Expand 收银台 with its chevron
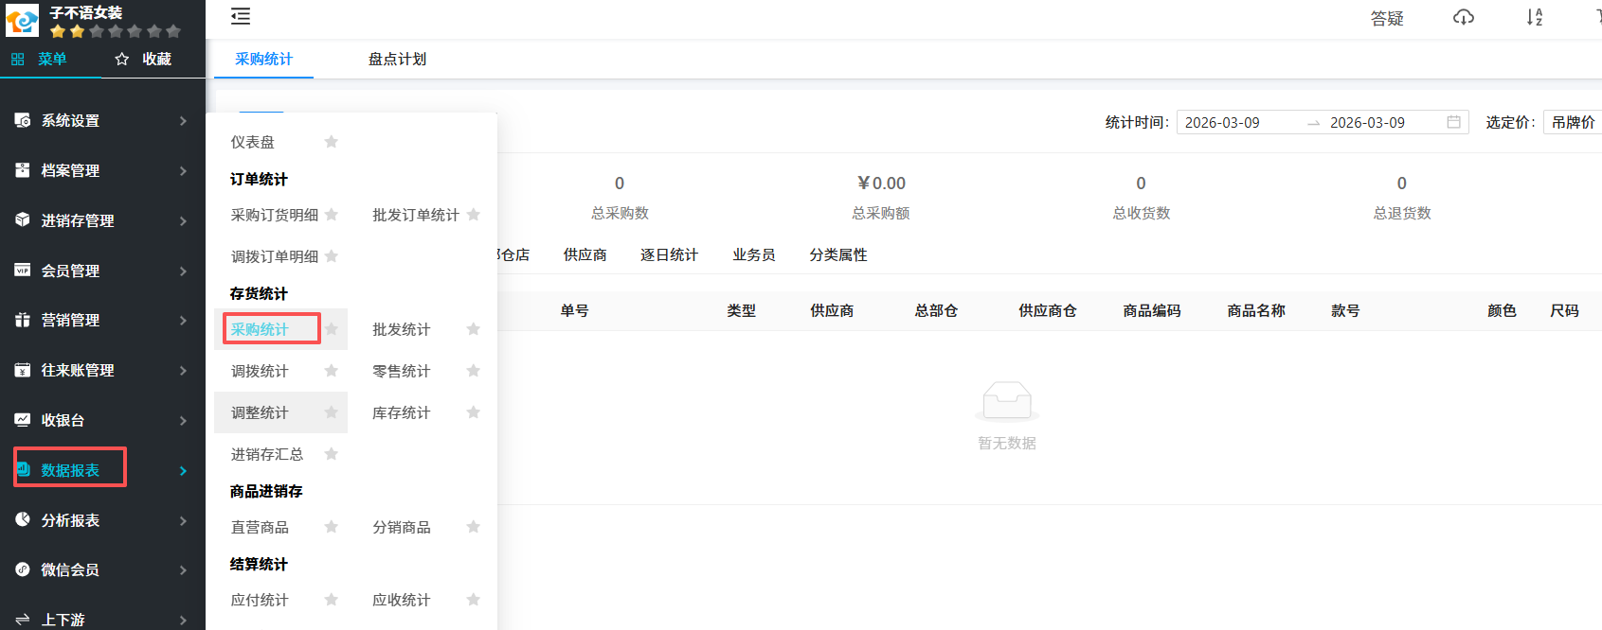Viewport: 1602px width, 630px height. pos(183,420)
